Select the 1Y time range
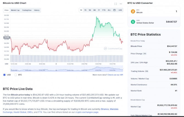Viewport: 184px width, 117px height. (99, 10)
